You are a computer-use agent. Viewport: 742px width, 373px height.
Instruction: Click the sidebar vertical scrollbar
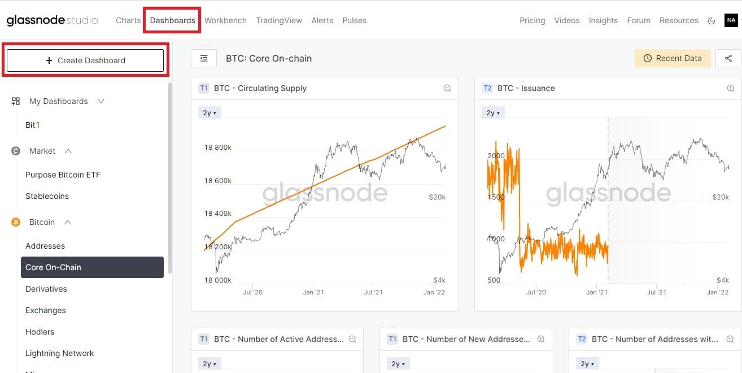169,178
